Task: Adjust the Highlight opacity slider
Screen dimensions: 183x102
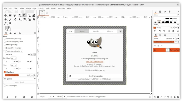Action: pos(18,75)
